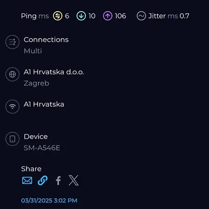209x209 pixels.
Task: Click the jitter wave icon
Action: coord(141,16)
